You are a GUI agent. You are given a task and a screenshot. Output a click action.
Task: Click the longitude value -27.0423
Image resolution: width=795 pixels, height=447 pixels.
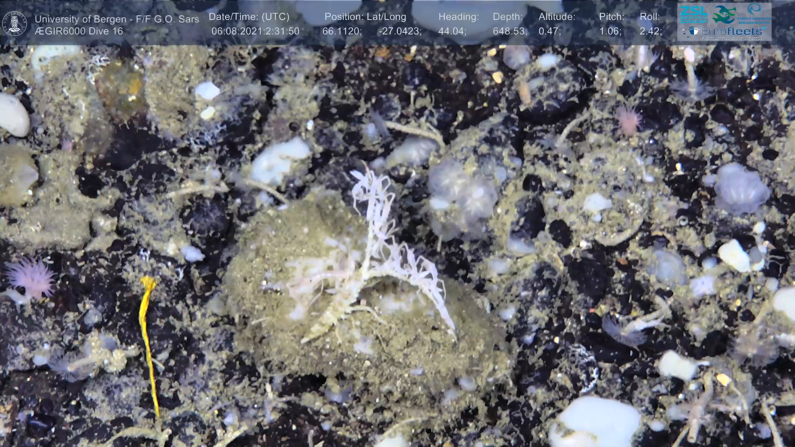400,31
